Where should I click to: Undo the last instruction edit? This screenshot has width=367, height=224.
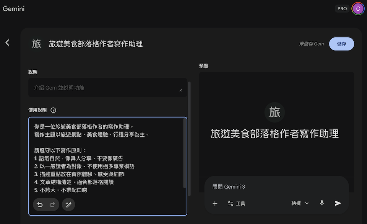40,204
